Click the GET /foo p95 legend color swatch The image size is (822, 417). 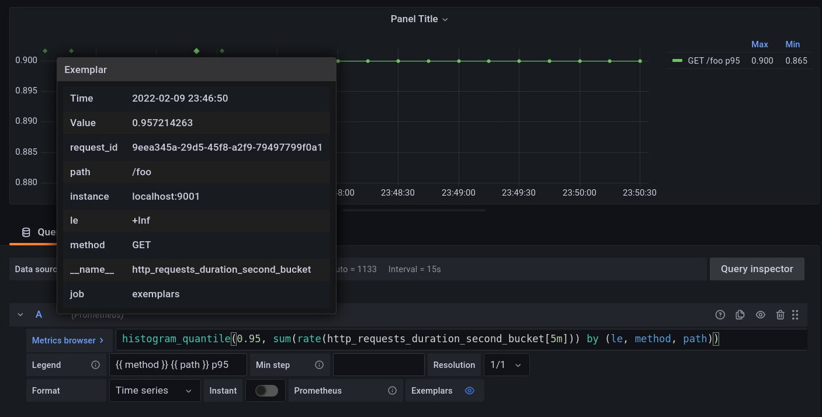(x=677, y=61)
